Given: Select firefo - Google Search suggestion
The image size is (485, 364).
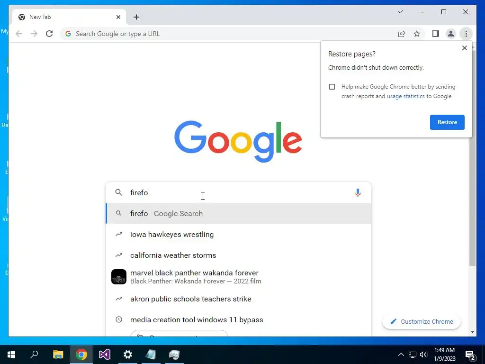Looking at the screenshot, I should point(238,214).
